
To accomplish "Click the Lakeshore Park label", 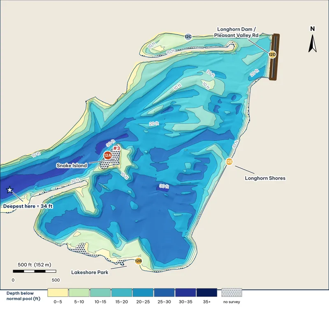I will [x=90, y=272].
